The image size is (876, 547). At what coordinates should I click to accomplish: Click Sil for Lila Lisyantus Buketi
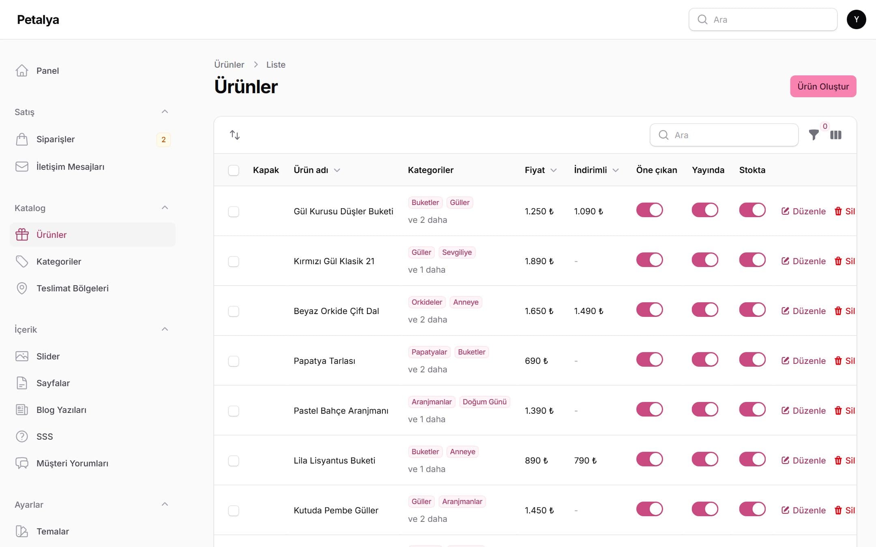pyautogui.click(x=845, y=460)
